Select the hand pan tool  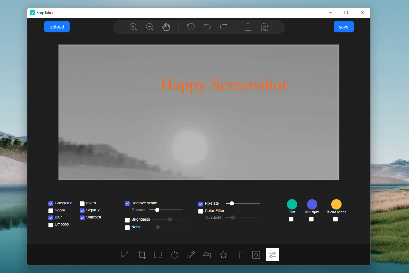pos(166,27)
